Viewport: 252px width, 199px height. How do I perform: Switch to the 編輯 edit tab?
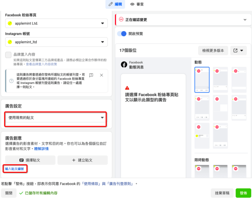click(x=115, y=4)
